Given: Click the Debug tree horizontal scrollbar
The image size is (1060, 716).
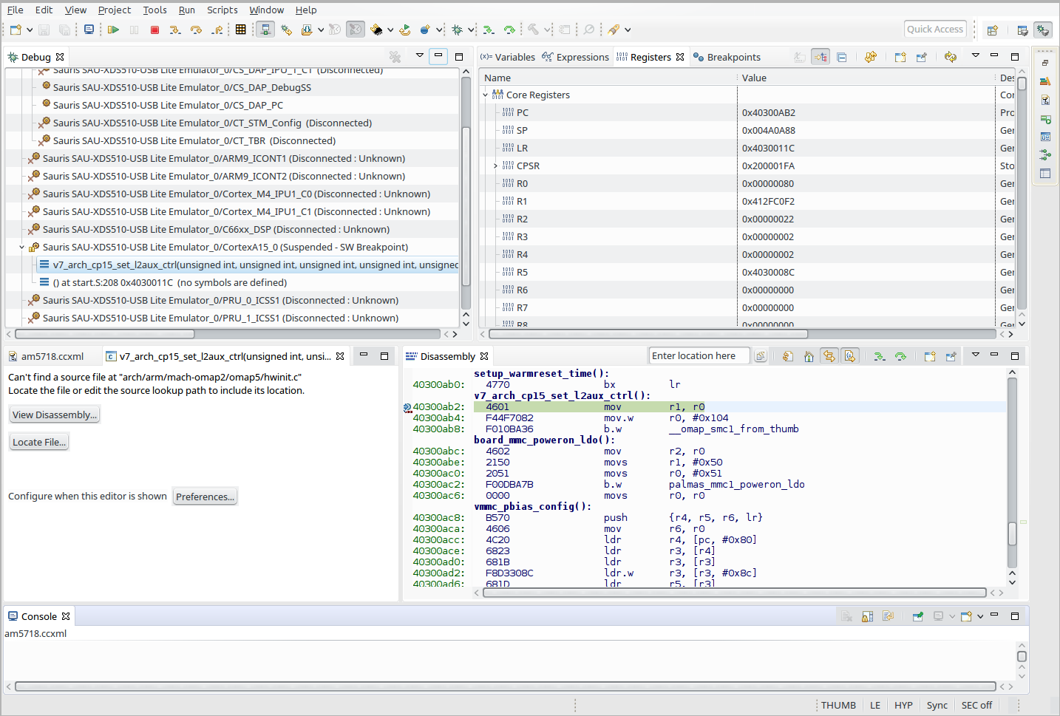Looking at the screenshot, I should pos(103,334).
